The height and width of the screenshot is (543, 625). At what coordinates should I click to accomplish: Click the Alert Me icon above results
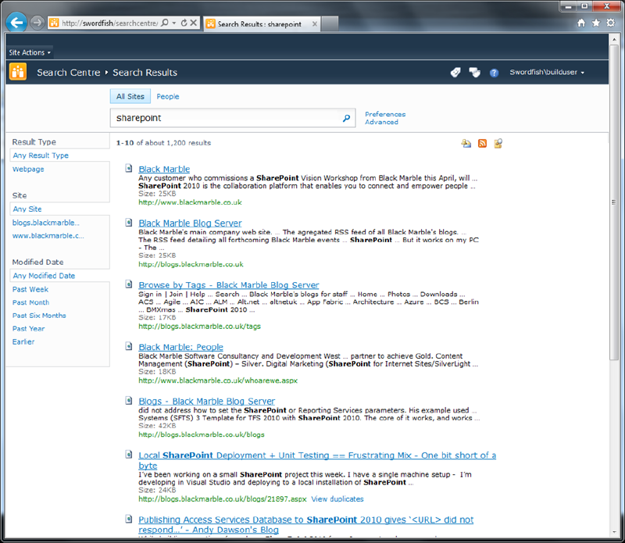tap(466, 144)
